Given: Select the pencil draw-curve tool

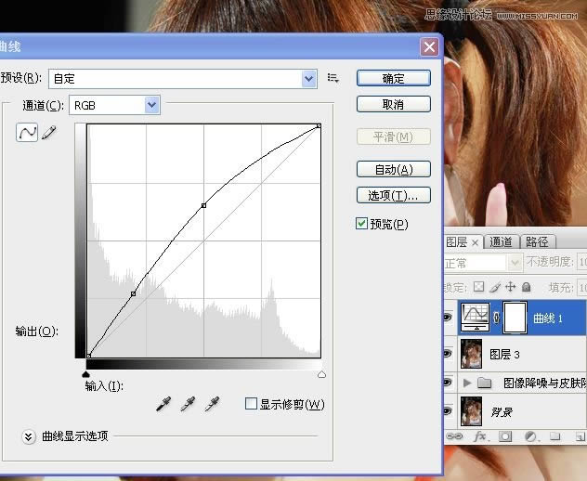Looking at the screenshot, I should click(48, 133).
